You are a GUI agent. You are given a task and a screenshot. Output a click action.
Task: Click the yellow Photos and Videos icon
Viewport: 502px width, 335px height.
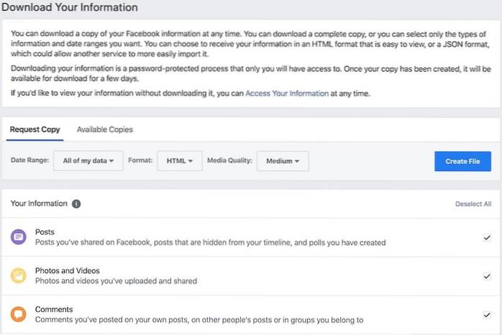click(x=18, y=276)
